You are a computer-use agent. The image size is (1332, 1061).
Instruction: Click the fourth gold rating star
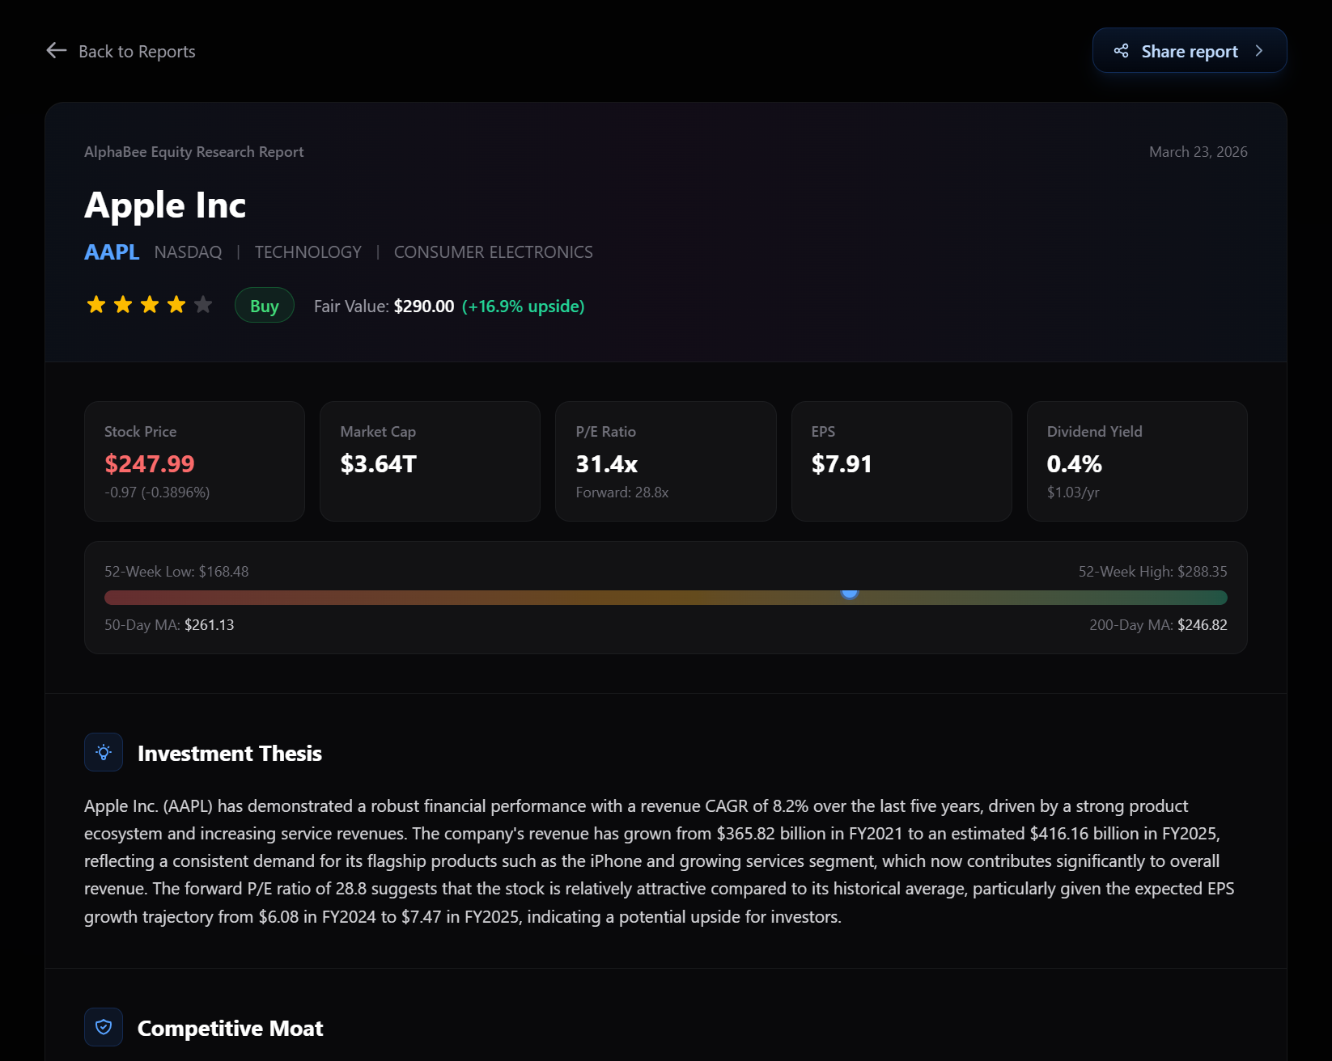pyautogui.click(x=176, y=305)
